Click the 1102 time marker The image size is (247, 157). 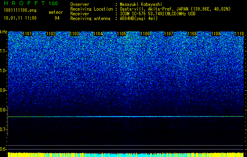(x=51, y=34)
